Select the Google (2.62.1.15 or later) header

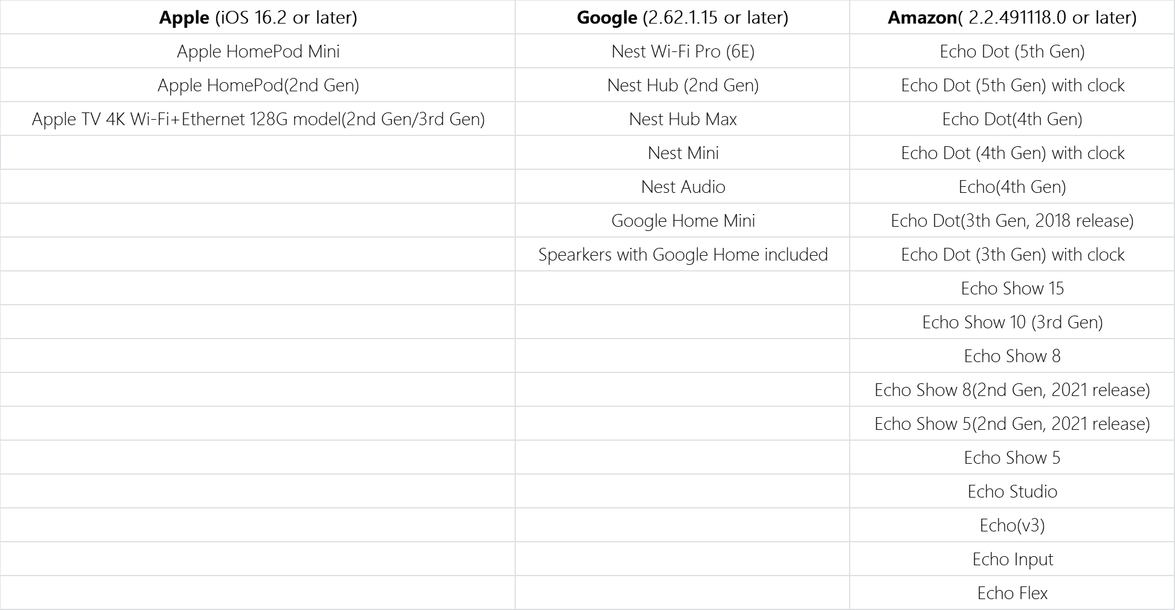(682, 18)
